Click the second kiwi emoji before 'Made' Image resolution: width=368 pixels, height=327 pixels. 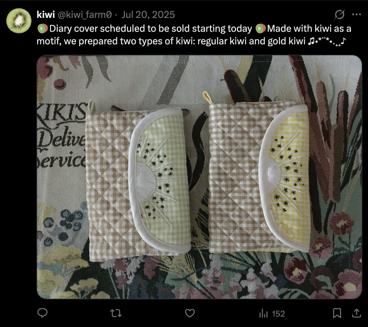(x=260, y=29)
